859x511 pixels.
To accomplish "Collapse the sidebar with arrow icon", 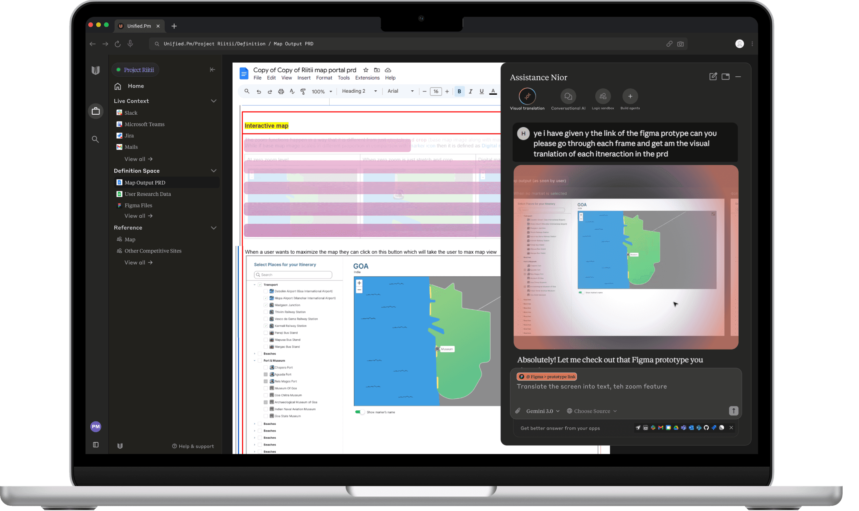I will (213, 70).
